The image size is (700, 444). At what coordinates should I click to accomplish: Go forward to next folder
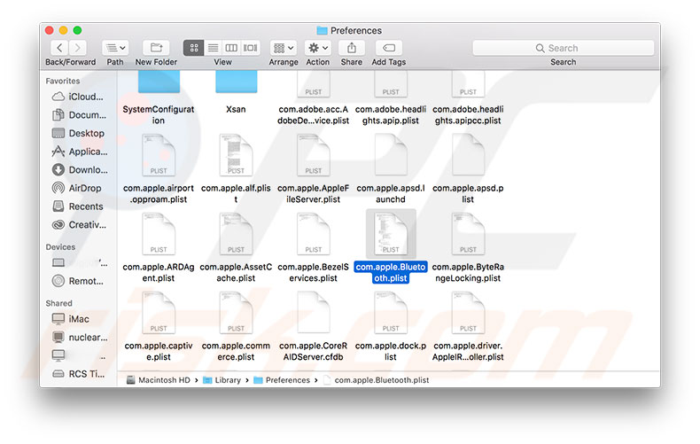point(78,48)
